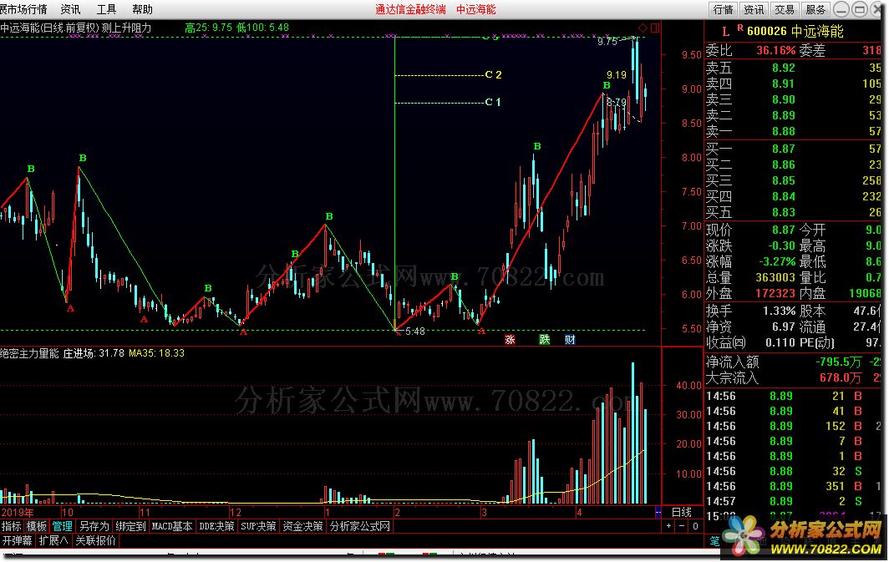Click the blue 财 marker below the chart
Screen dimensions: 889x562
click(570, 339)
